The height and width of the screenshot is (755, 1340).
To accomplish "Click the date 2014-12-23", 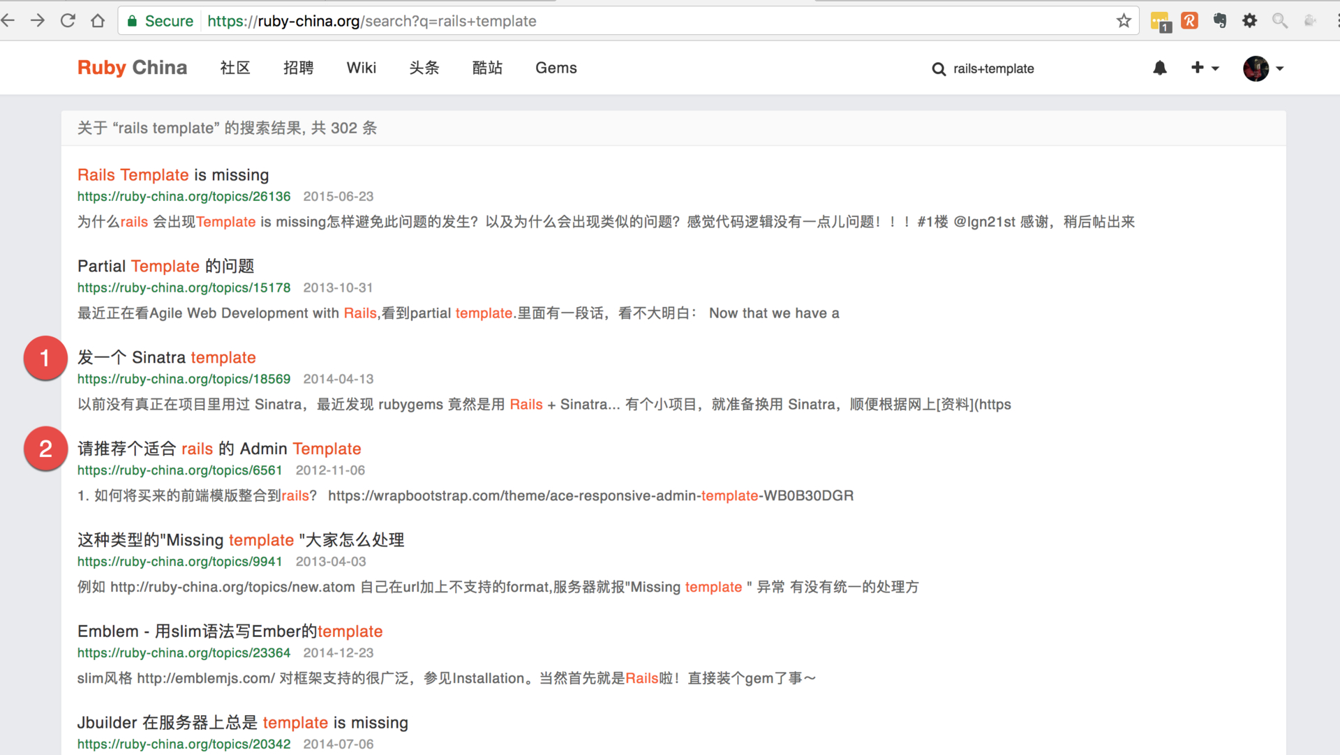I will tap(338, 653).
